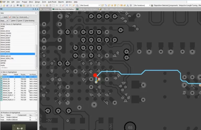201x130 pixels.
Task: Click the Redo arrow icon
Action: point(70,5)
